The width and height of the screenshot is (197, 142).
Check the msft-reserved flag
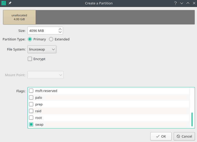click(x=31, y=91)
